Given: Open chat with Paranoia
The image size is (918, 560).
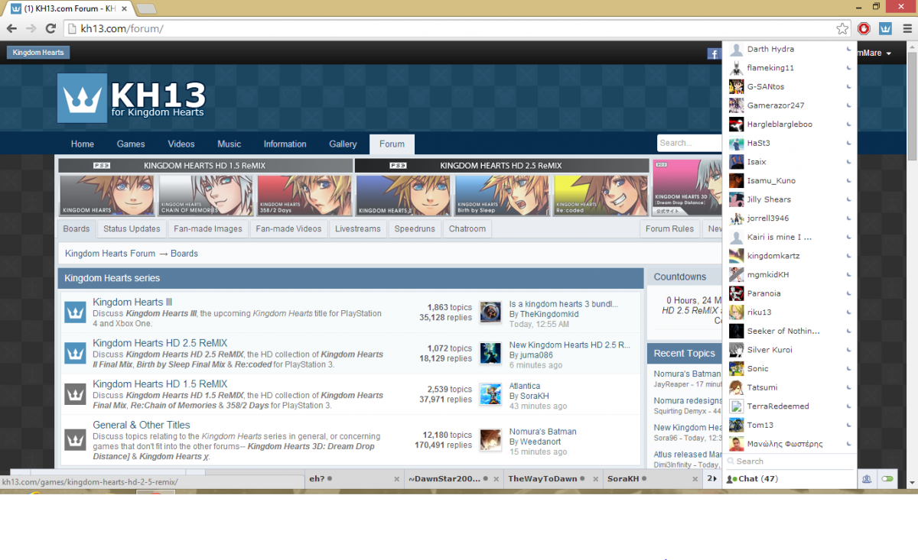Looking at the screenshot, I should click(789, 293).
